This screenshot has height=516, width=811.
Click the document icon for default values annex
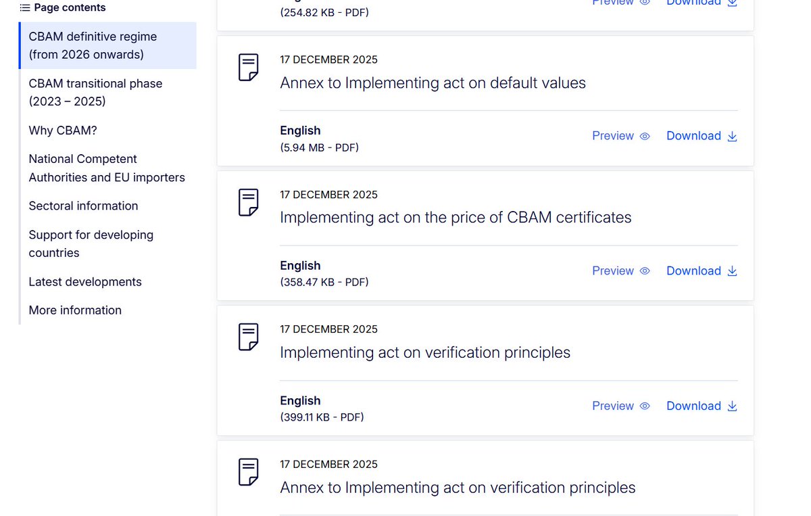(249, 68)
